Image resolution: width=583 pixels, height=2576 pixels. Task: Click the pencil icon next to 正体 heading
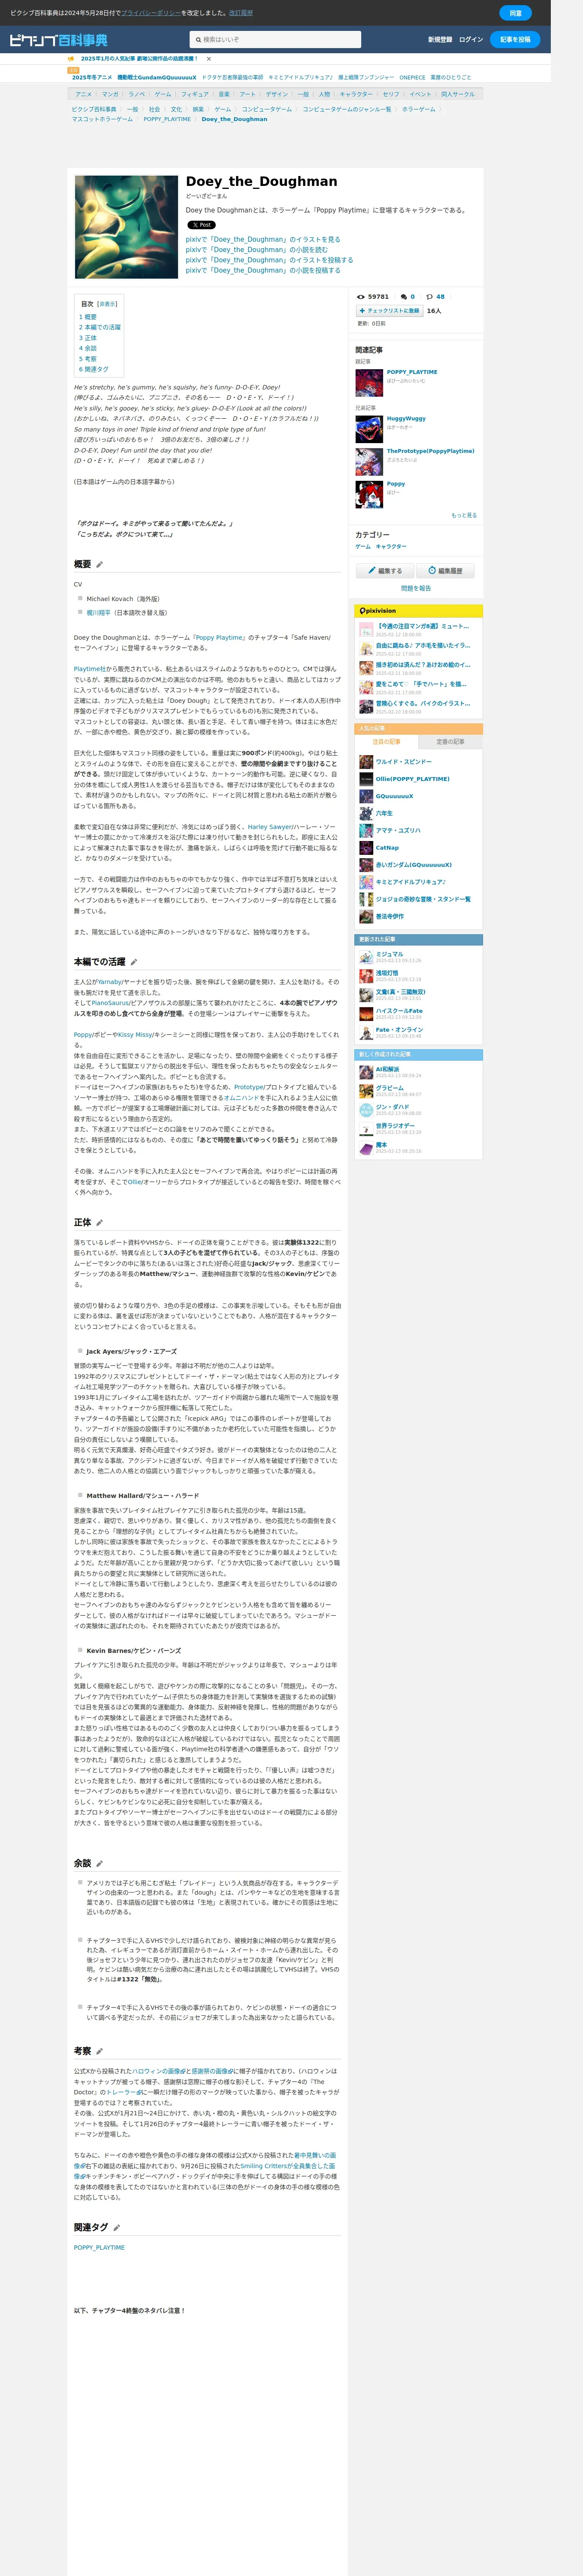coord(100,1223)
